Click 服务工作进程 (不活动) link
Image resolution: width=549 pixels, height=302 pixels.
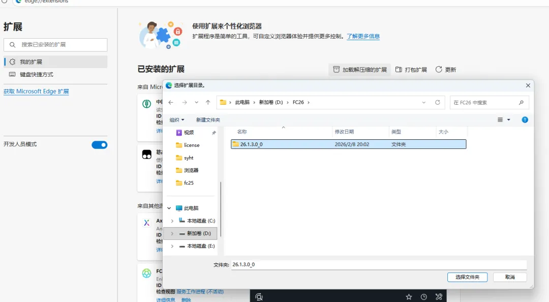click(x=200, y=291)
